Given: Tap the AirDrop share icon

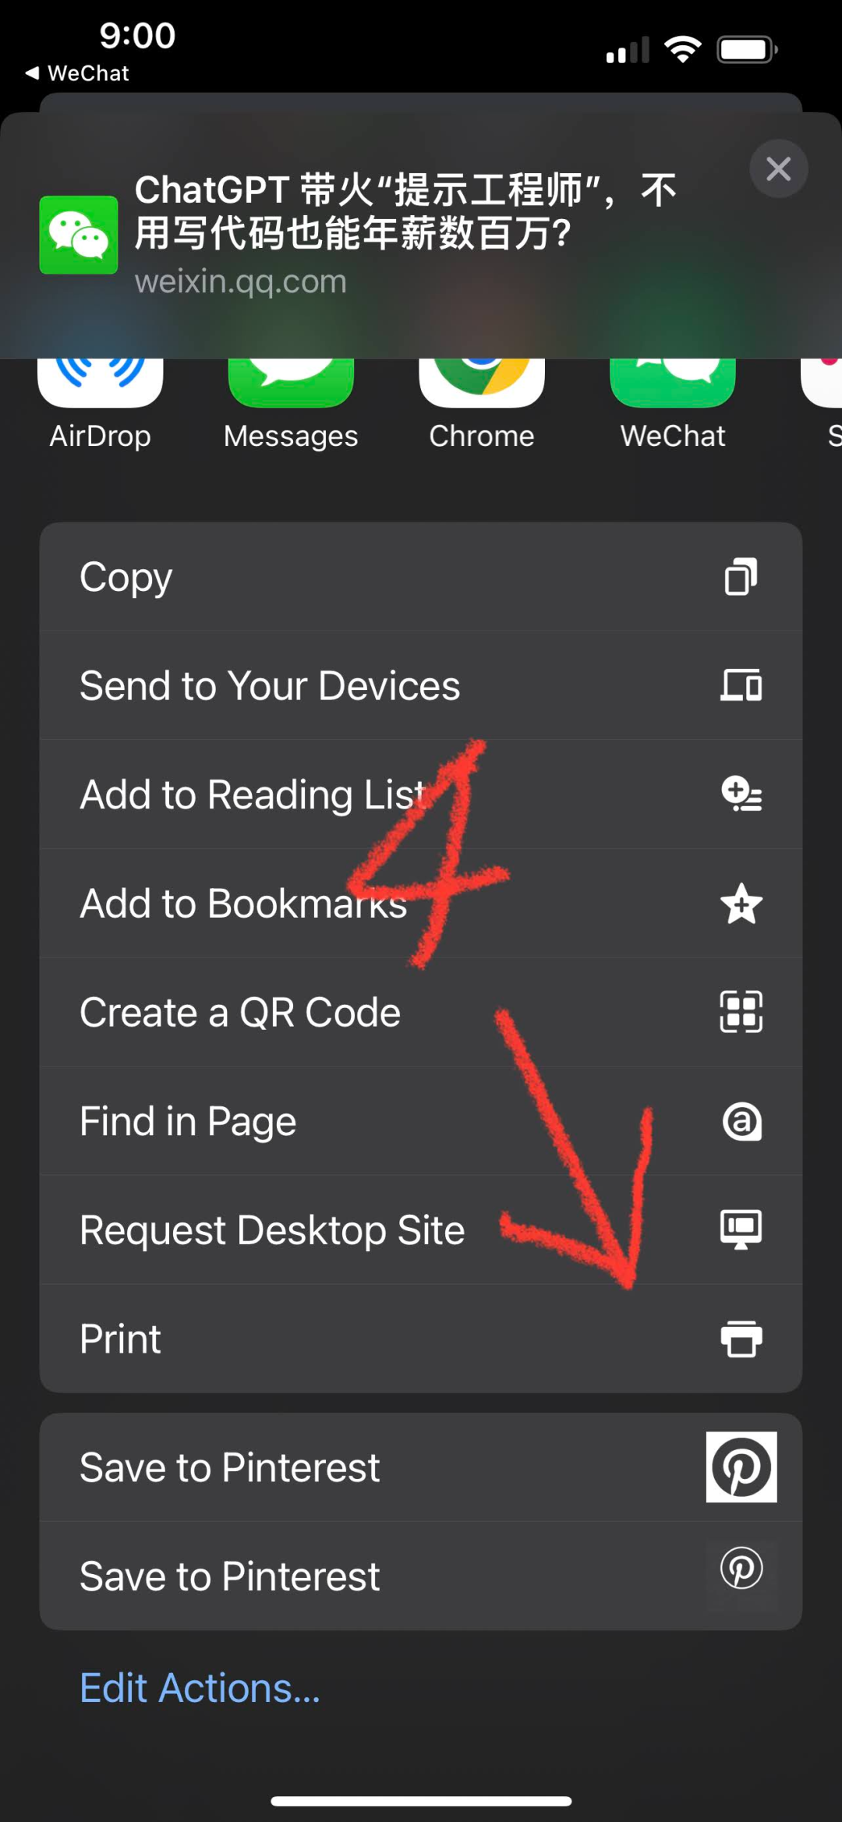Looking at the screenshot, I should 100,384.
